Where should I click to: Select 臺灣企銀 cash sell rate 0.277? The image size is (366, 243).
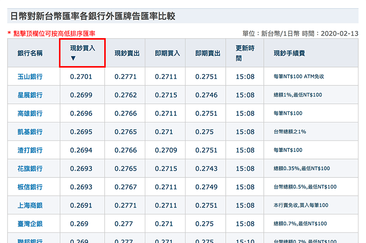point(124,224)
